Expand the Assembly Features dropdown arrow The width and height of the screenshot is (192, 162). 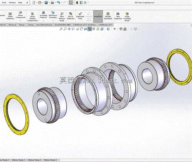click(43, 21)
